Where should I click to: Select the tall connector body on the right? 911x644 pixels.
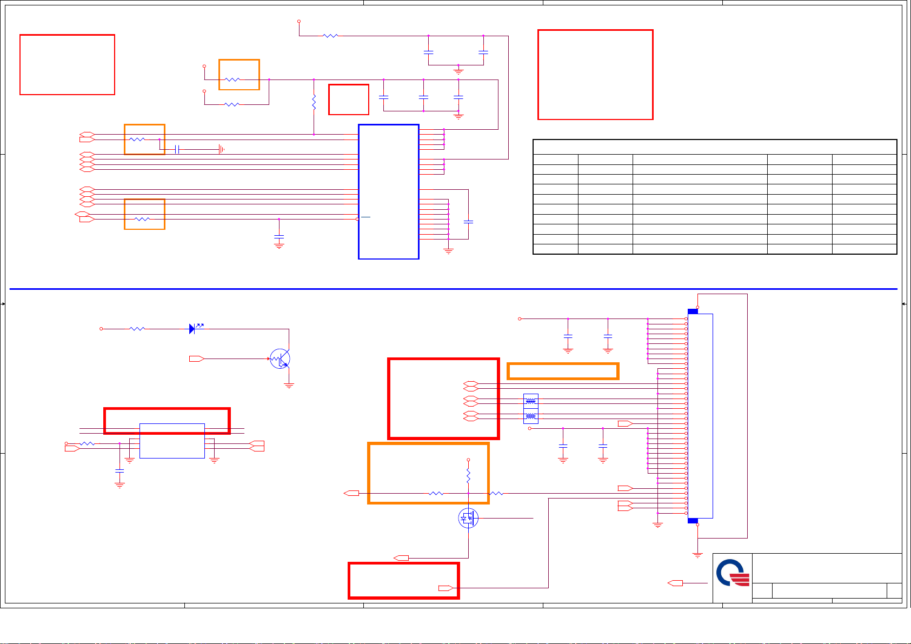[x=700, y=416]
